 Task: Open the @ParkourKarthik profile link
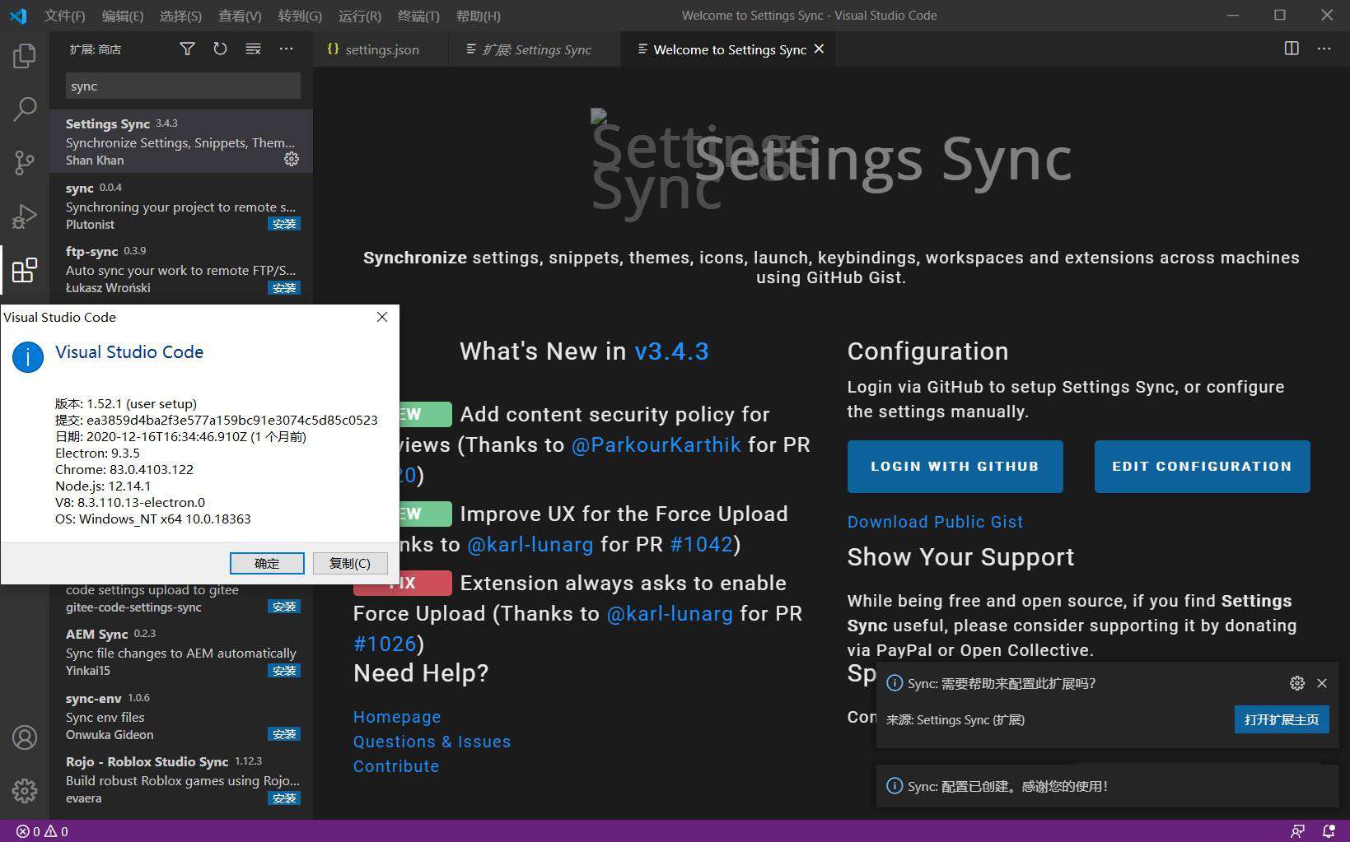coord(656,445)
